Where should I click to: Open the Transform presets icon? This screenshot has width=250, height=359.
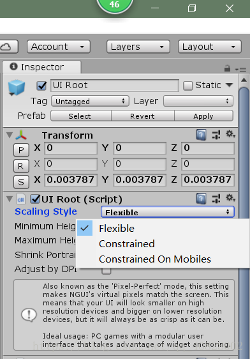point(216,135)
